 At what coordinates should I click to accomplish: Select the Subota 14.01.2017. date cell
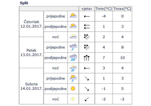tap(31, 86)
